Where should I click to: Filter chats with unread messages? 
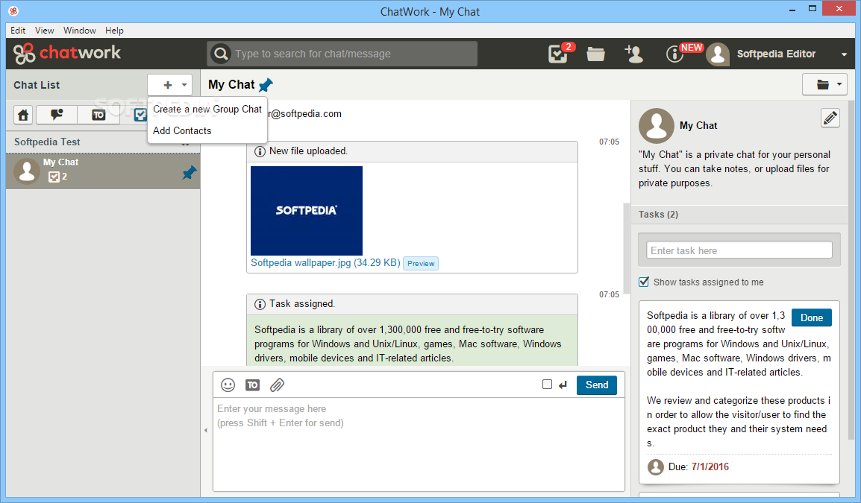tap(57, 115)
